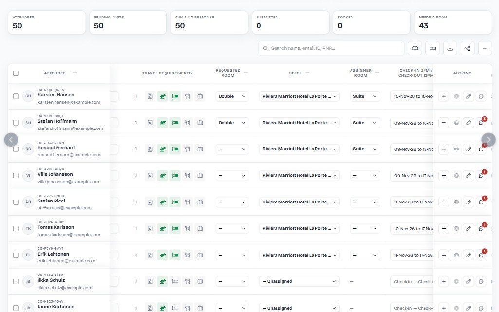Toggle hotel bed requirement for Ilkka Schulz

[175, 281]
